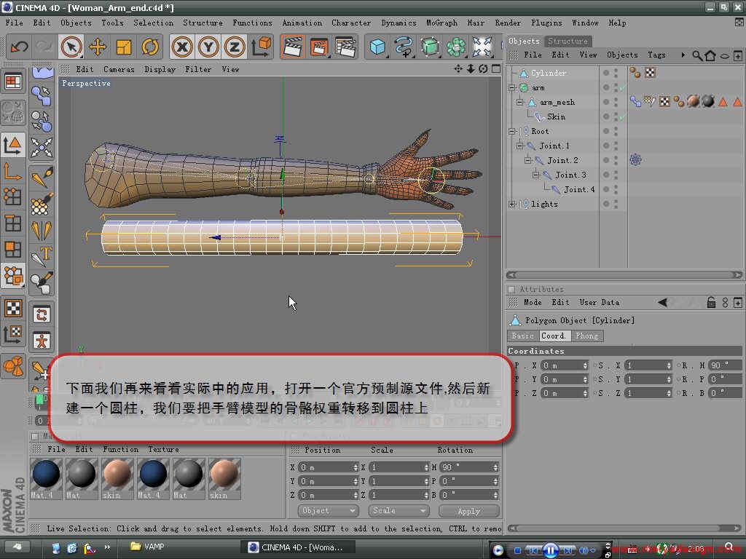Screen dimensions: 746x559
Task: Select the Rotate tool
Action: coord(150,47)
